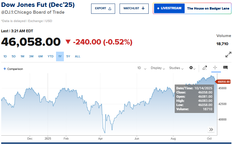Toggle the crosshair tool

pos(215,68)
